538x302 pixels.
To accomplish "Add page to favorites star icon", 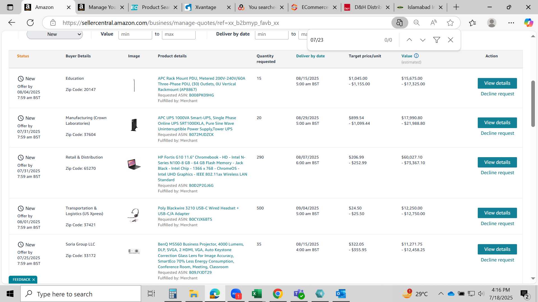I will click(450, 23).
